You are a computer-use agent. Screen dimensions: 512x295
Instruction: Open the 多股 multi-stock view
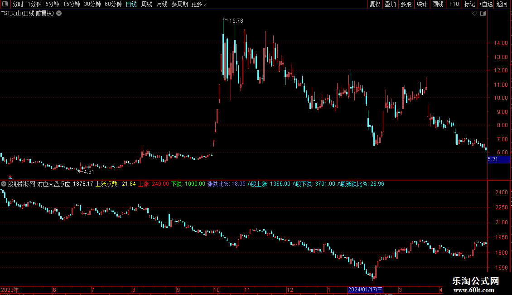point(406,4)
